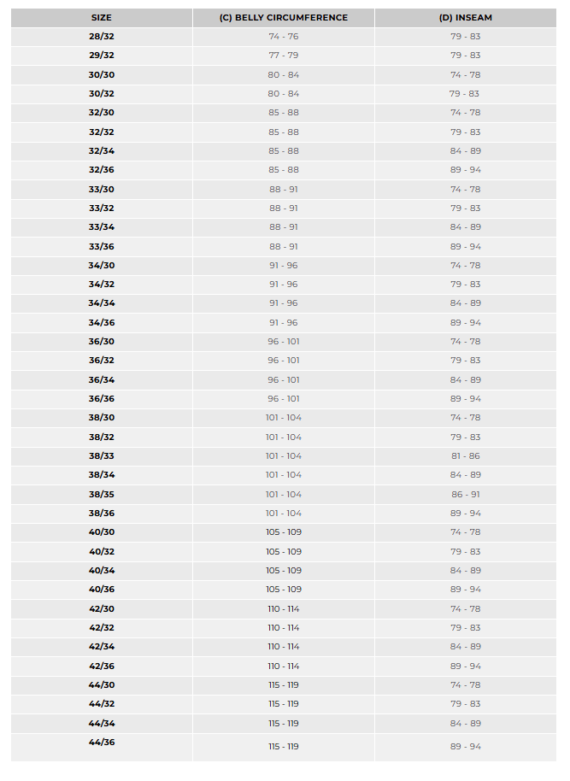570x781 pixels.
Task: Click the 44/36 size label
Action: (x=102, y=743)
